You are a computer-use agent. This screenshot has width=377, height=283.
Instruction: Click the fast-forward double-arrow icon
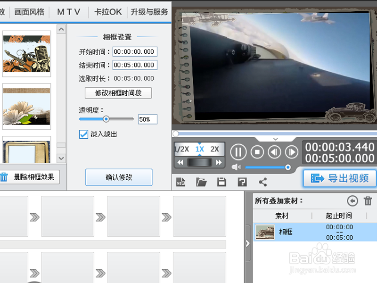click(x=219, y=162)
